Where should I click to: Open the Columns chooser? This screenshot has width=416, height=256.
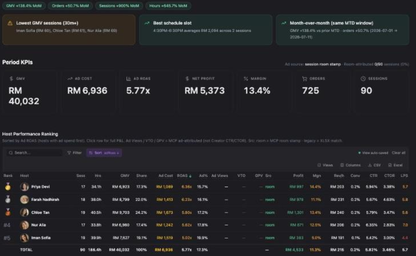(350, 165)
